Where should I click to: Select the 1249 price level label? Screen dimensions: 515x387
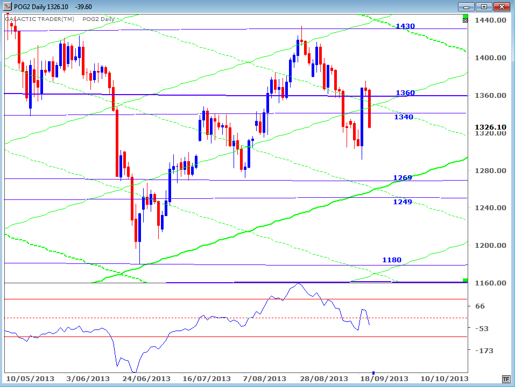pos(403,202)
